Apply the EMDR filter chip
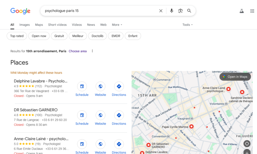Screen dimensions: 257x154 [116, 36]
